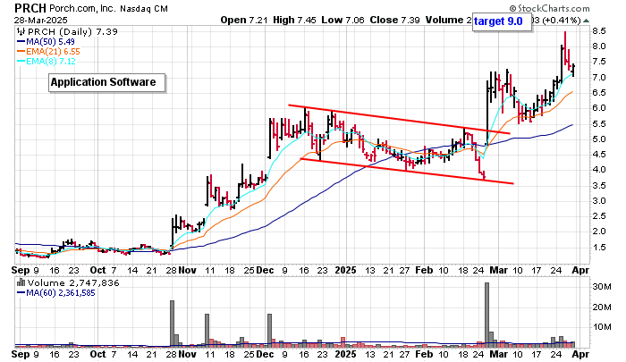Click the 7.0 price axis label

[599, 78]
